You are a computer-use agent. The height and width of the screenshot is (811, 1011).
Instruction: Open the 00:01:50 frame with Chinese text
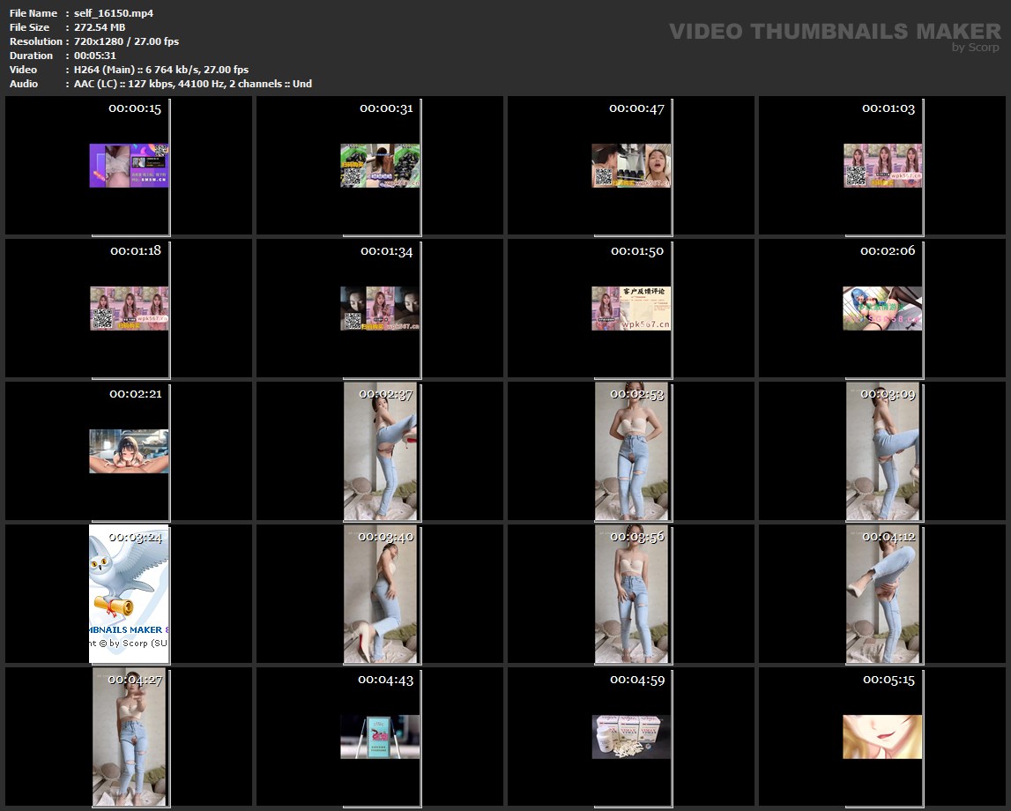(631, 309)
